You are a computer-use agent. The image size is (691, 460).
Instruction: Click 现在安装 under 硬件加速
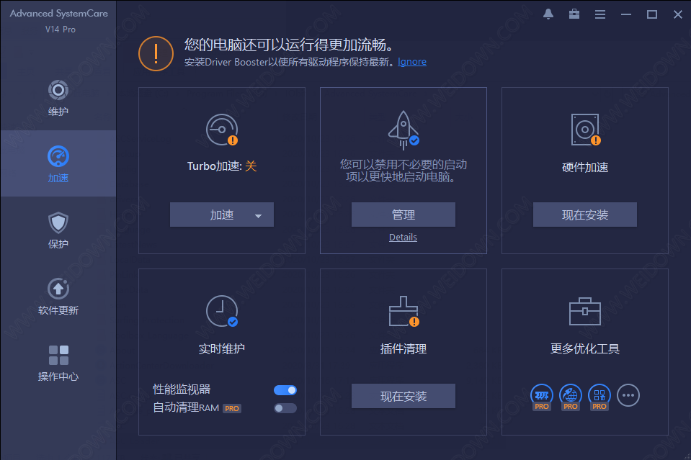[585, 215]
